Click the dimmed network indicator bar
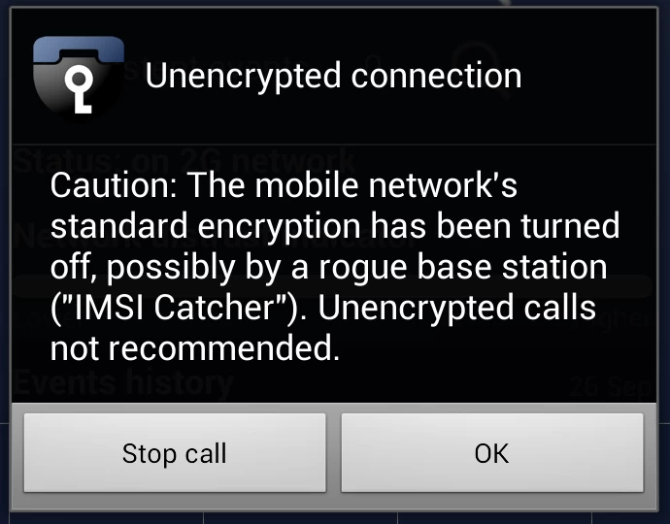Screen dimensions: 670x524 click(x=332, y=286)
